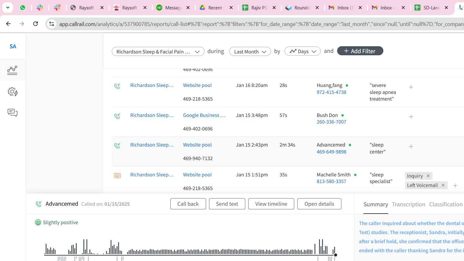Click the Inquiry tag label
The image size is (464, 261).
(415, 176)
